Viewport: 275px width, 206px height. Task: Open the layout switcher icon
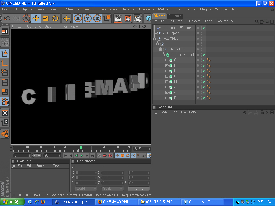click(5, 31)
